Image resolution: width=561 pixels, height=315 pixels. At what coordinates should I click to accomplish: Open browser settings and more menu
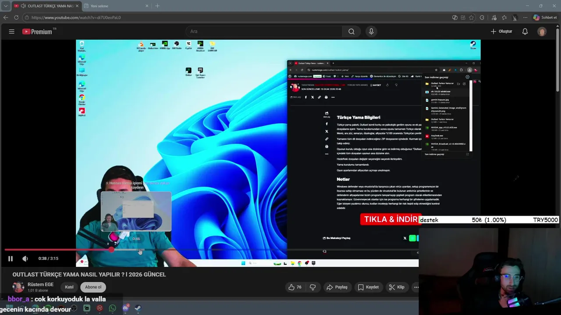click(x=525, y=17)
